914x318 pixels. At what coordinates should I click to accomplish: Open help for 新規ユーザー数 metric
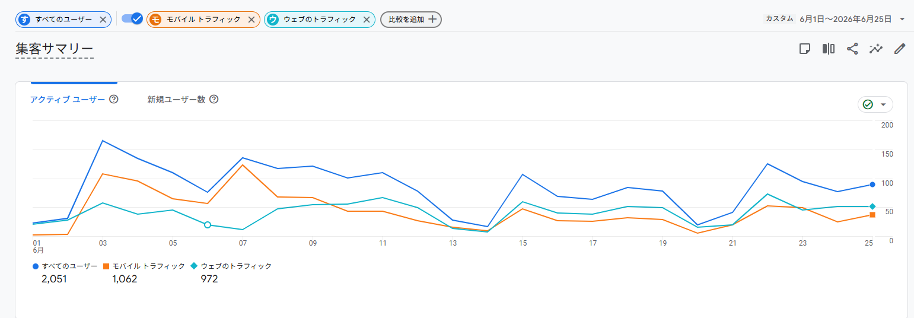[214, 99]
